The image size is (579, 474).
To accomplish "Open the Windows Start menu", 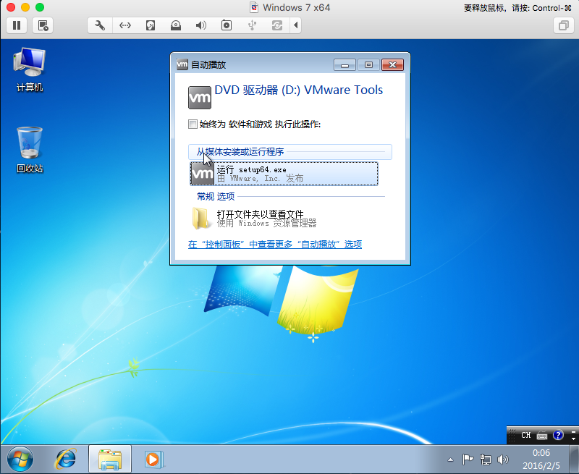I will 20,460.
